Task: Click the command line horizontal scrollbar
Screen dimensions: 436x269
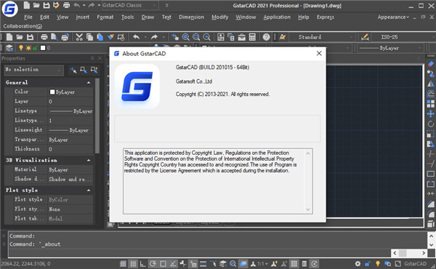Action: (409, 253)
